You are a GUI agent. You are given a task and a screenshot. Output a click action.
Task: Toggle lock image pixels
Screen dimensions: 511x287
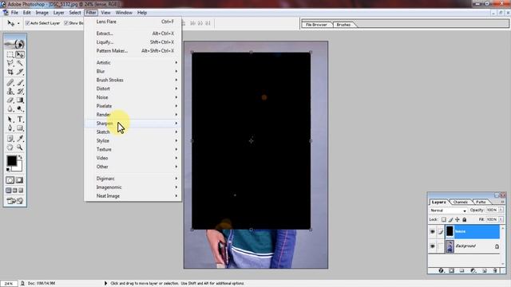pos(450,220)
